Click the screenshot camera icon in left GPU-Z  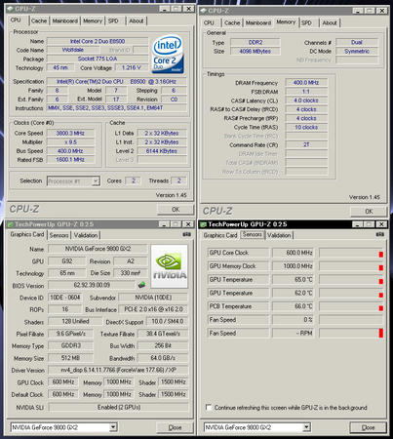(186, 234)
